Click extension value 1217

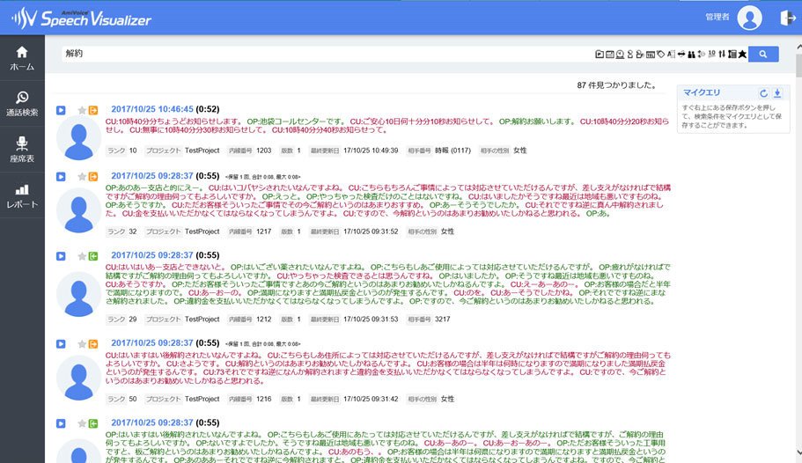(x=264, y=231)
